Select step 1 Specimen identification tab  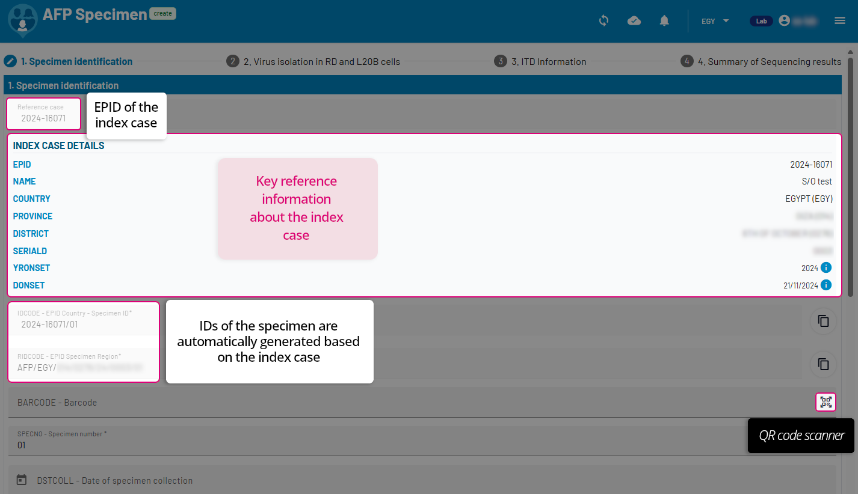[69, 61]
